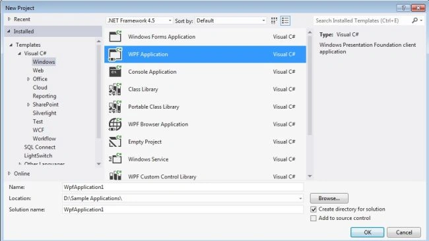This screenshot has width=429, height=241.
Task: Expand the Office tree node arrow
Action: [28, 79]
